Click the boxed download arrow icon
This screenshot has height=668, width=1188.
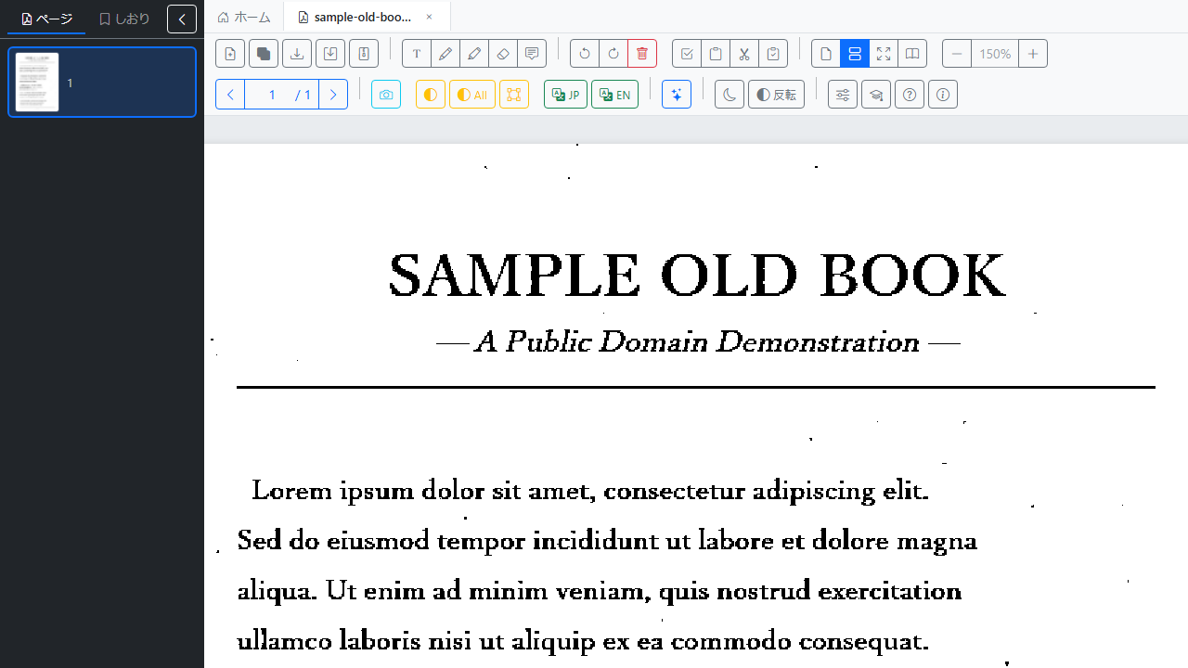pyautogui.click(x=330, y=54)
